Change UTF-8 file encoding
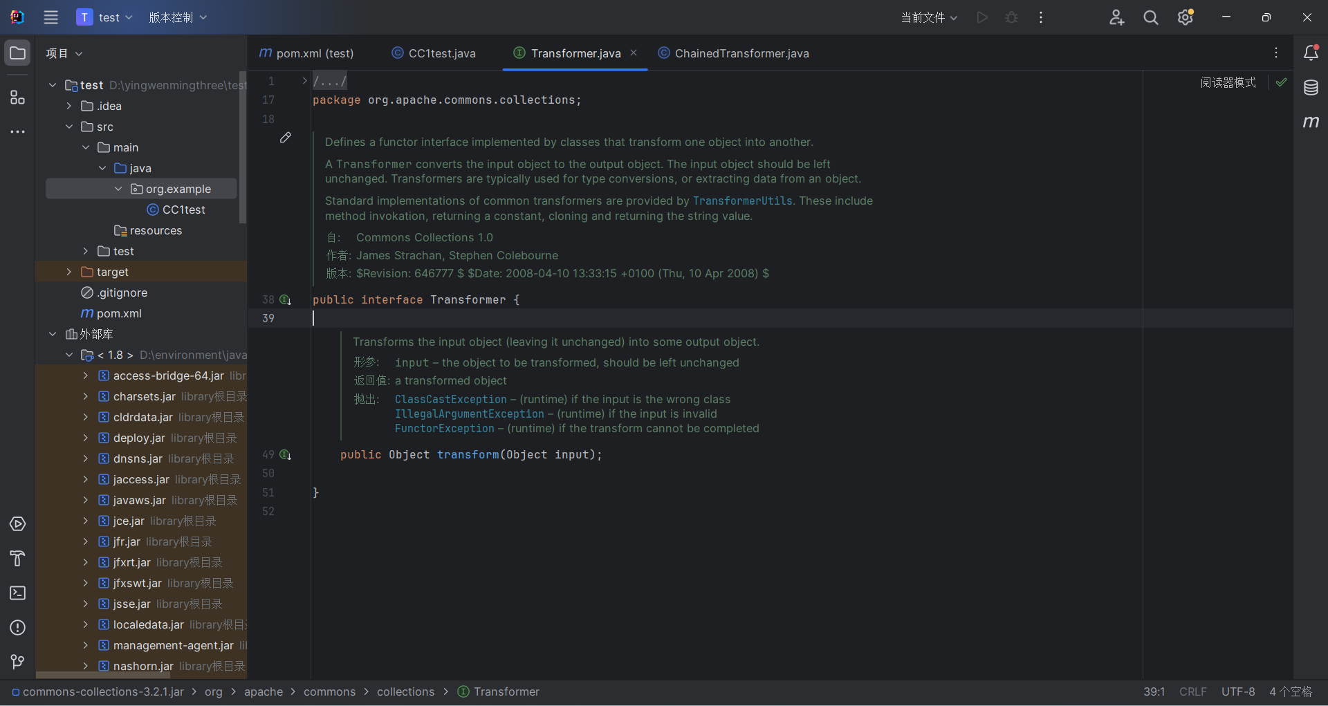Image resolution: width=1328 pixels, height=706 pixels. click(1237, 691)
